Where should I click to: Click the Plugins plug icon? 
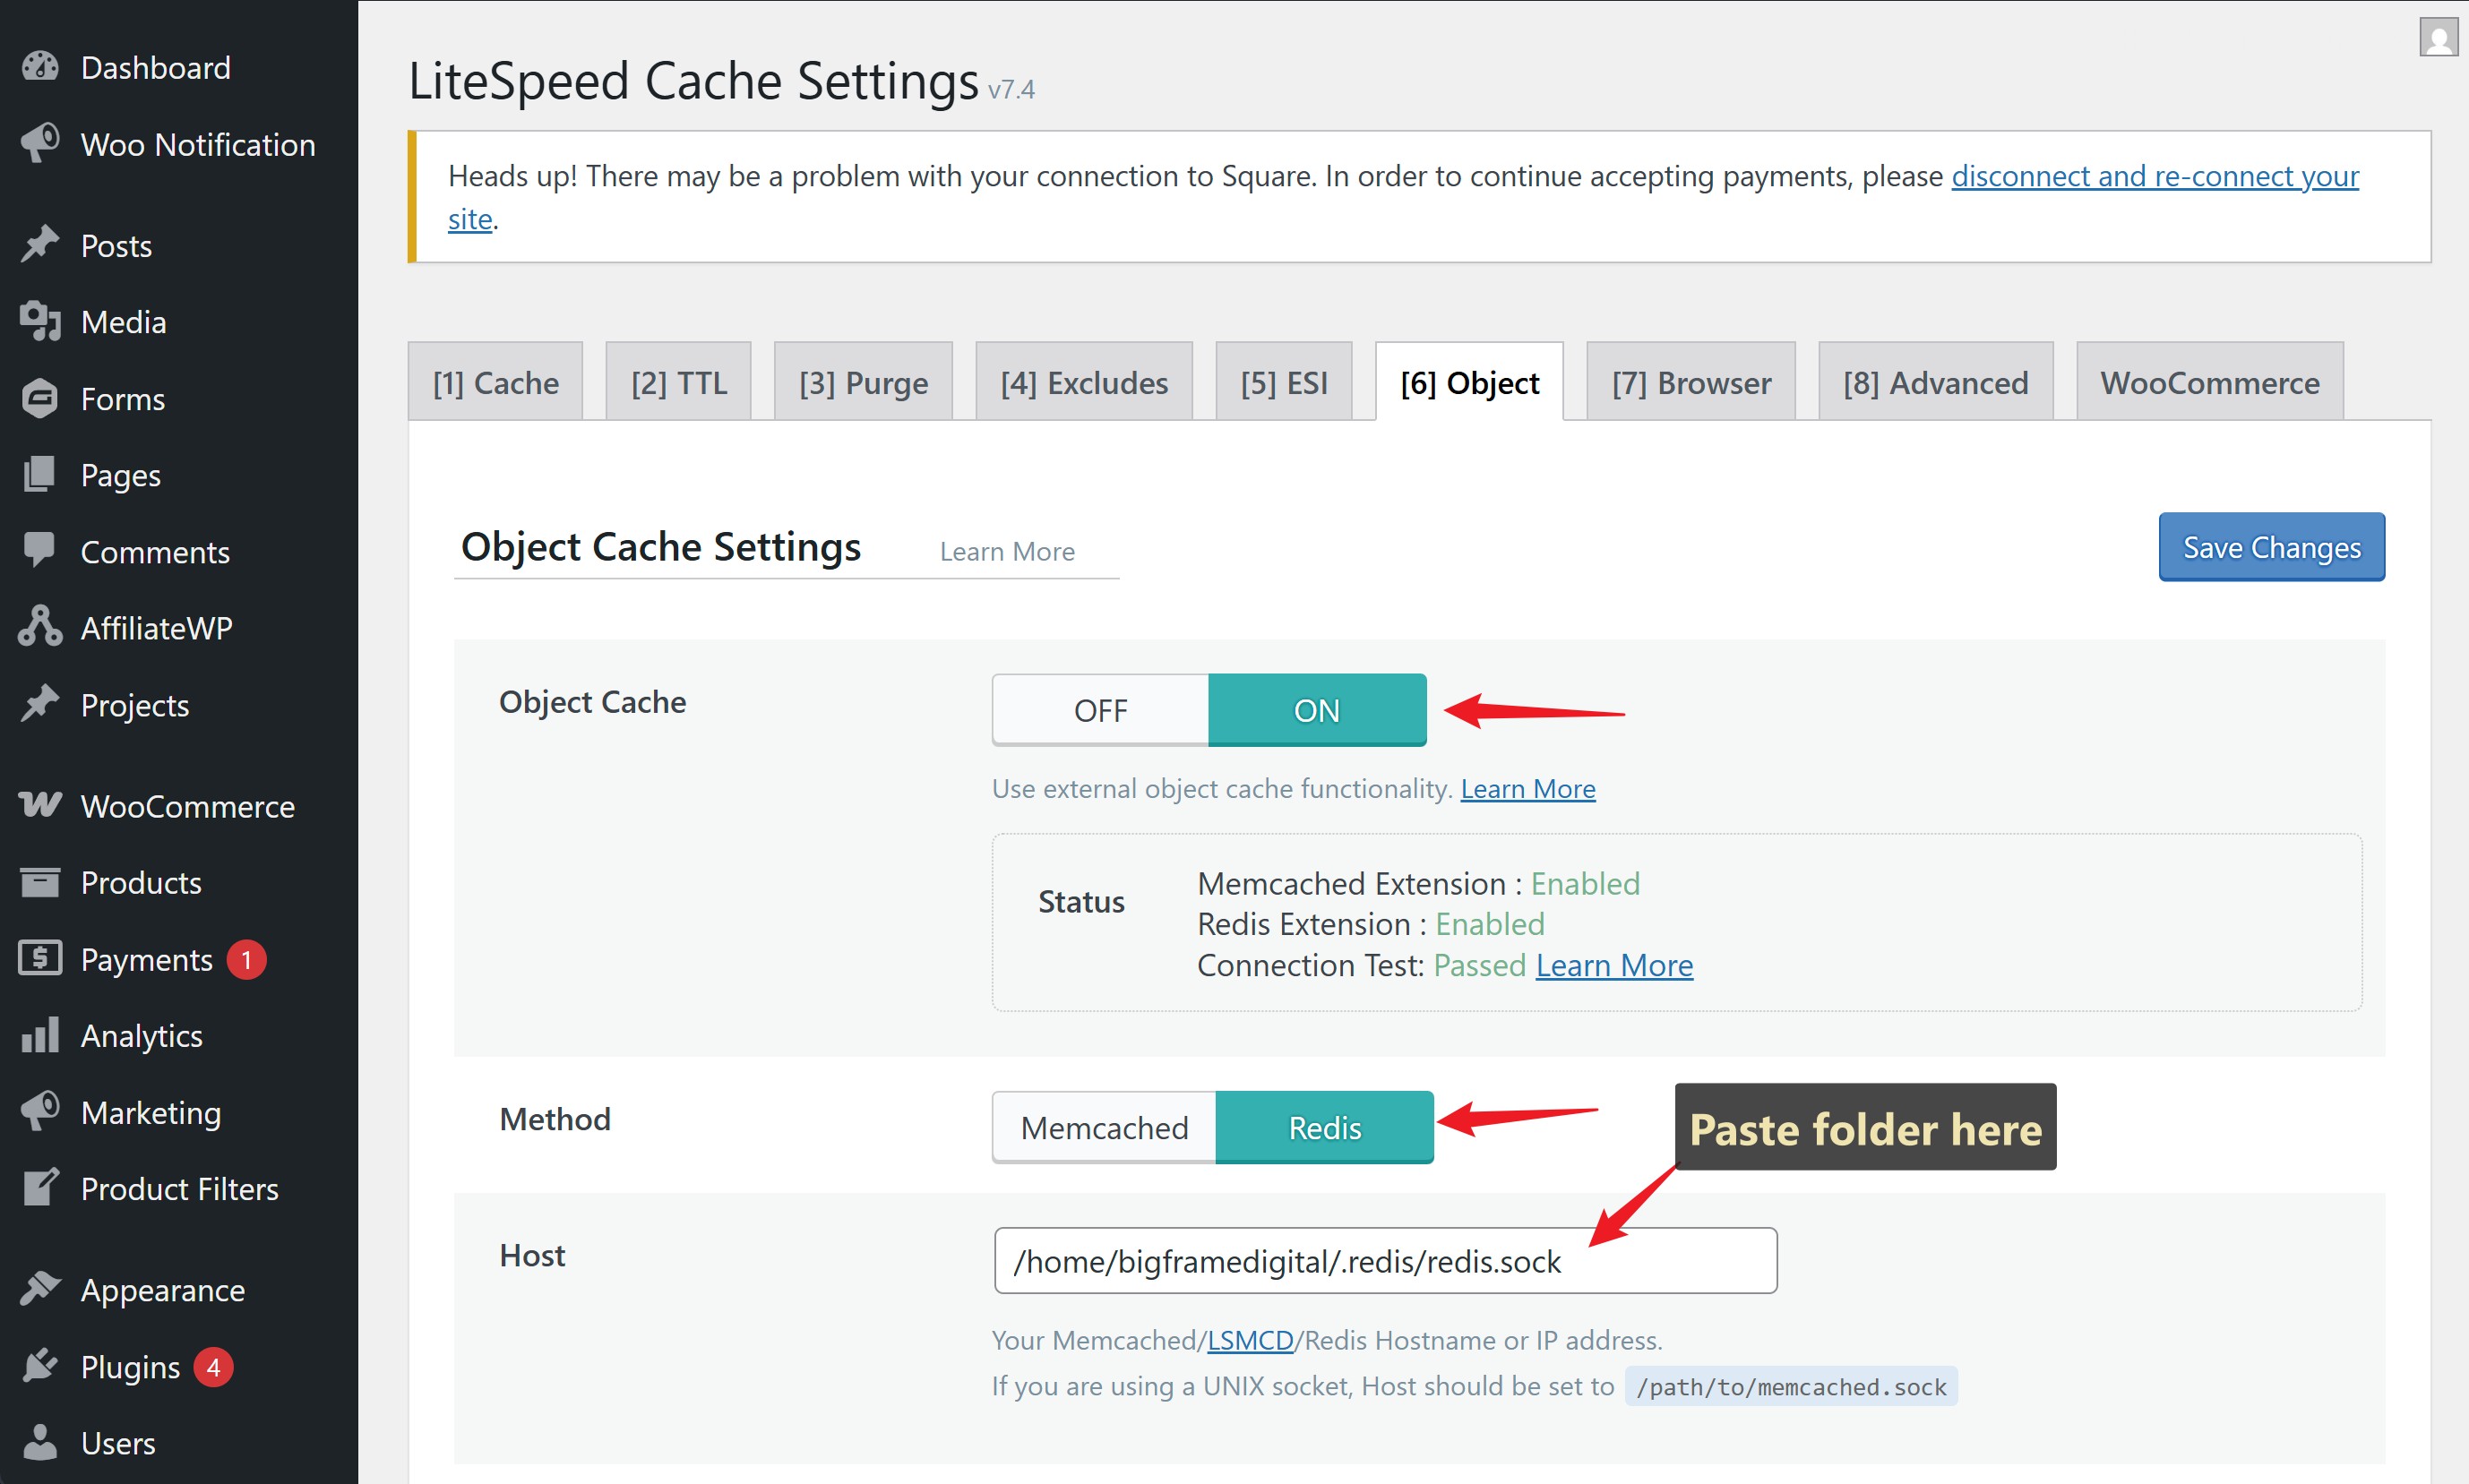(40, 1366)
